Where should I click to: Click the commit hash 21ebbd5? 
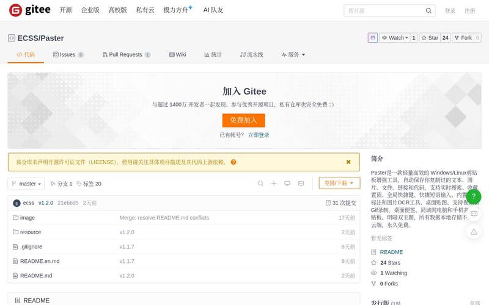(68, 203)
